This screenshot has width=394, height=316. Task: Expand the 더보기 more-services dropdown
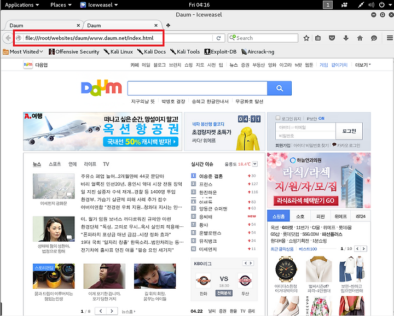363,65
